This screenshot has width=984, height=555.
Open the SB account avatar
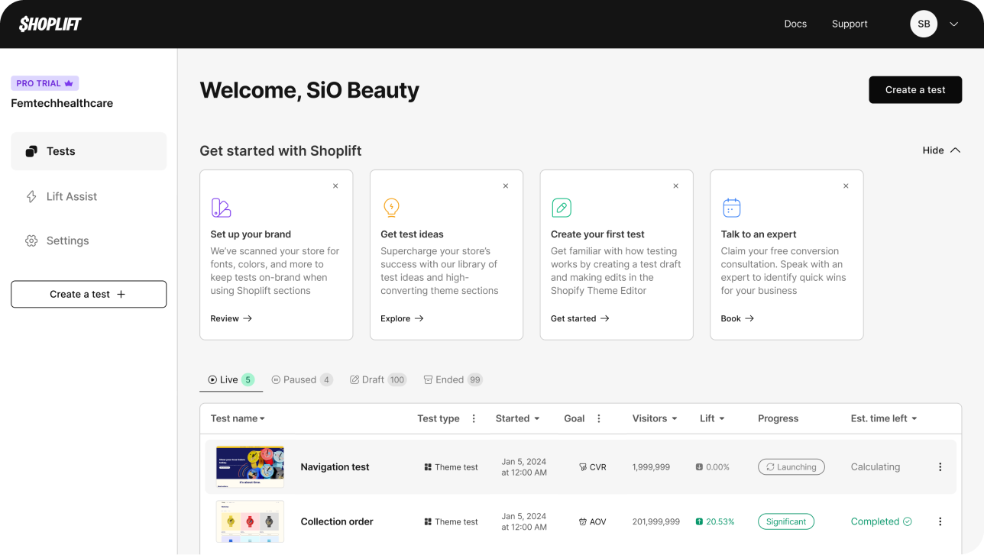click(x=924, y=24)
